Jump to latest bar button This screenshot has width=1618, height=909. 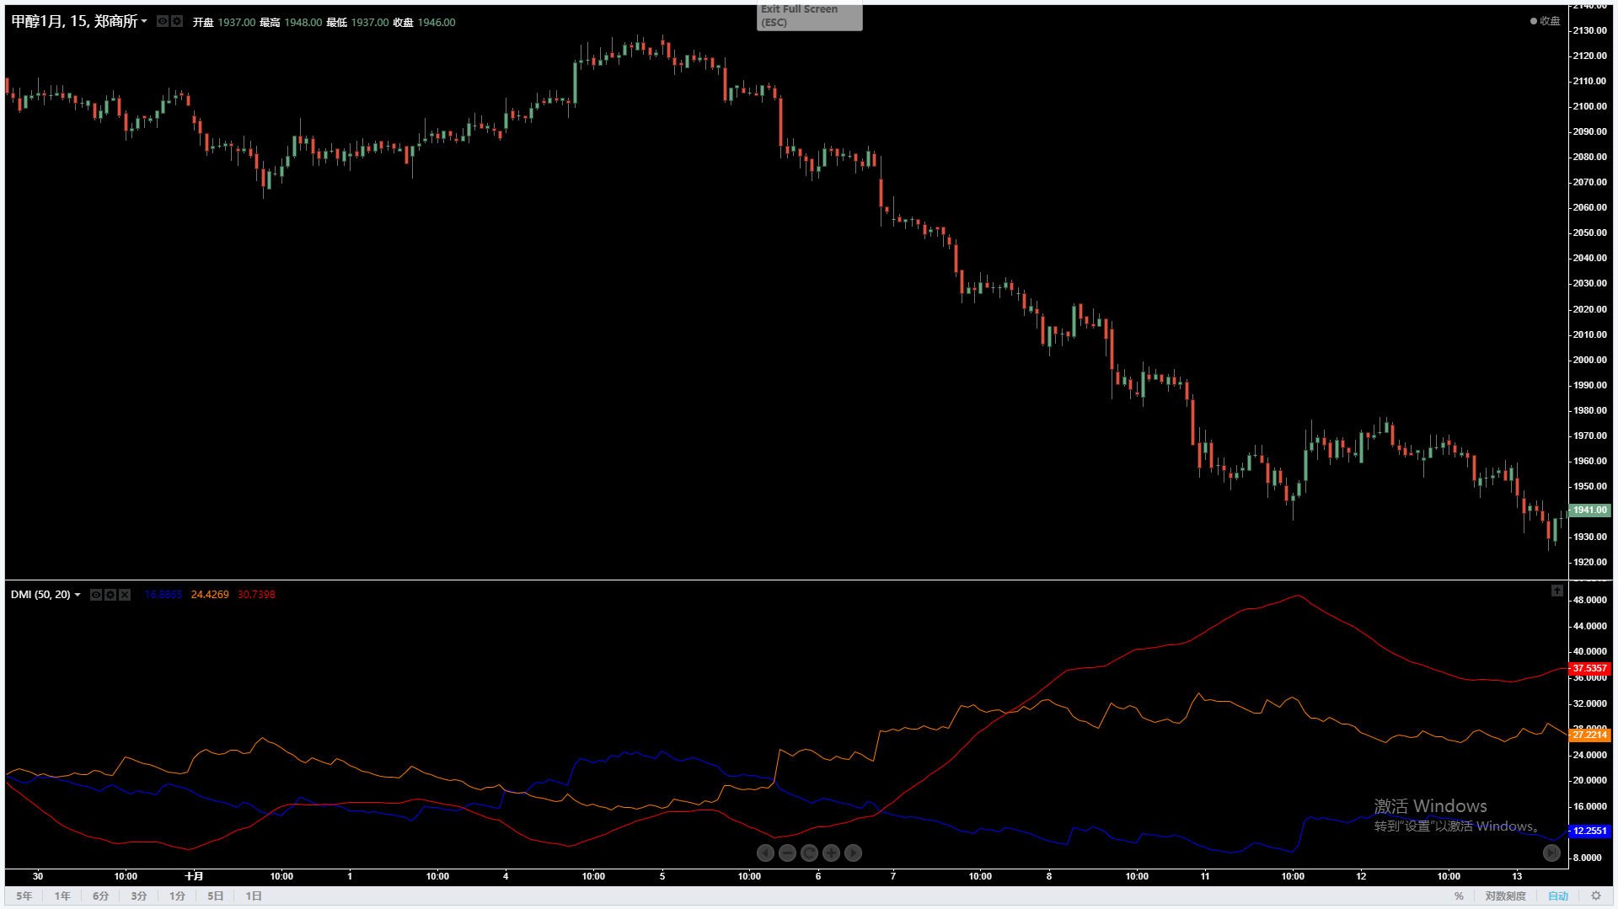coord(1551,853)
